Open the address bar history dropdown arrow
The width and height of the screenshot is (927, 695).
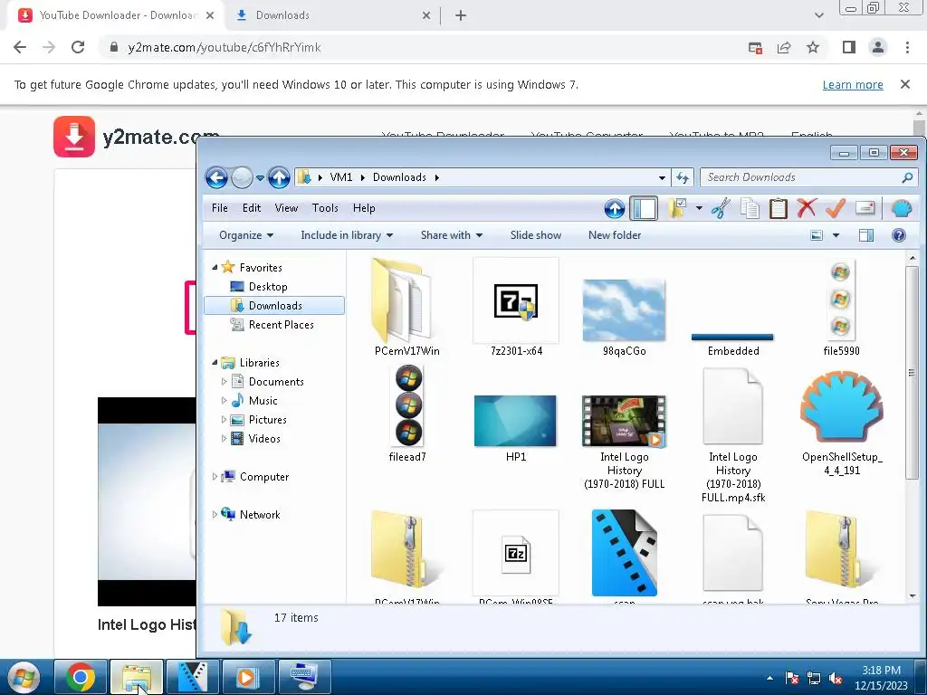pos(662,177)
